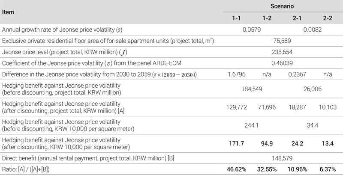Click the ratio value 46.62%
The height and width of the screenshot is (175, 343).
tap(235, 169)
